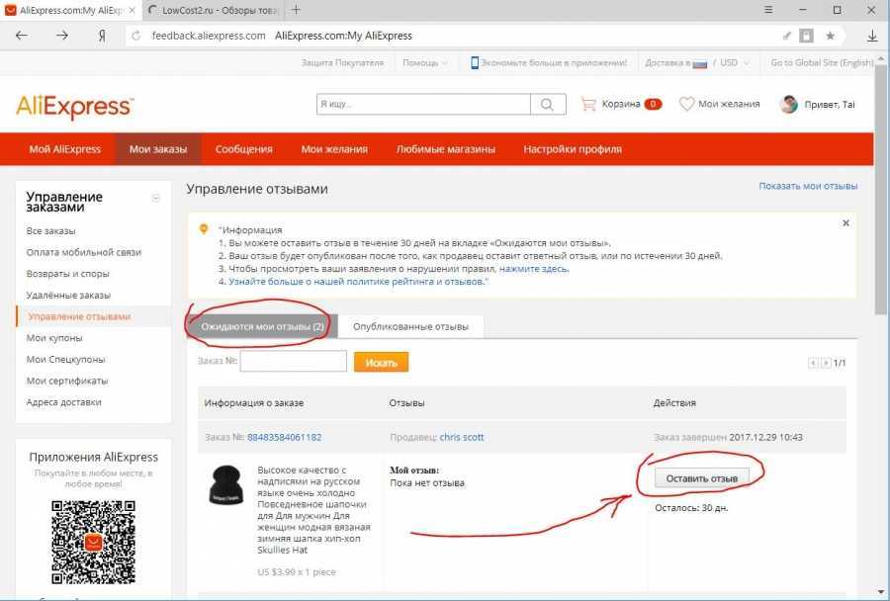Click the heart wishlist icon
The image size is (890, 601).
click(x=687, y=104)
